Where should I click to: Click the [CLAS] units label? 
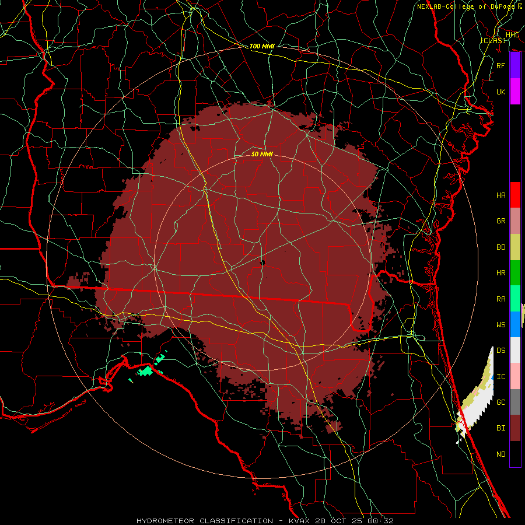(x=493, y=40)
